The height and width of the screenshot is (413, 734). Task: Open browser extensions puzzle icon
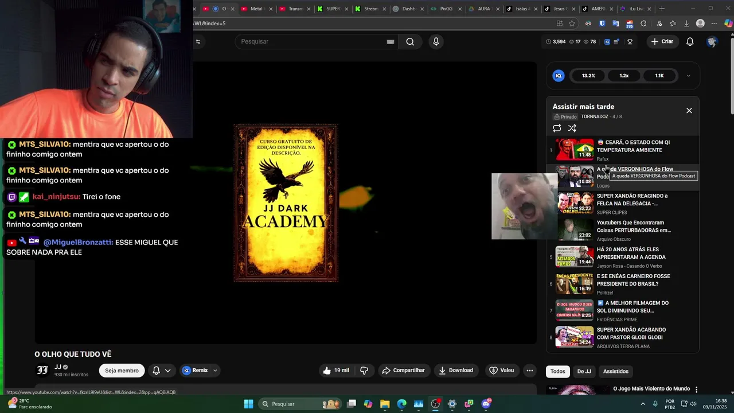643,24
